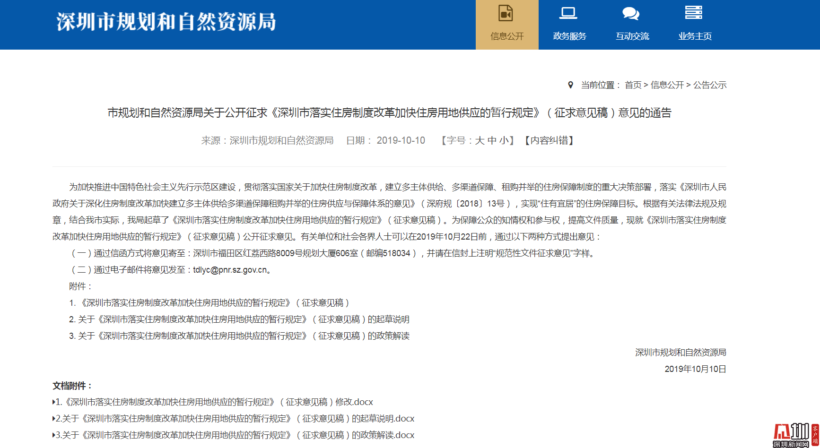Open the 政务服务 navigation tab
The width and height of the screenshot is (820, 448).
(569, 36)
